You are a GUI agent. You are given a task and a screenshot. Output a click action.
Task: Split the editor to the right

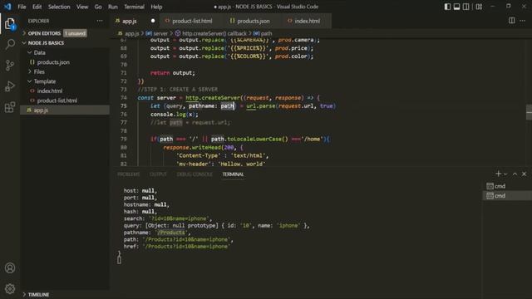point(512,21)
